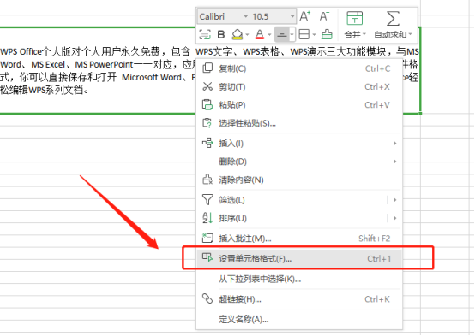475x336 pixels.
Task: Click the increase font size icon
Action: click(305, 16)
